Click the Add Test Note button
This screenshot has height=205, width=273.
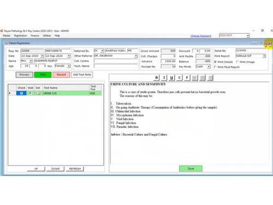[82, 75]
